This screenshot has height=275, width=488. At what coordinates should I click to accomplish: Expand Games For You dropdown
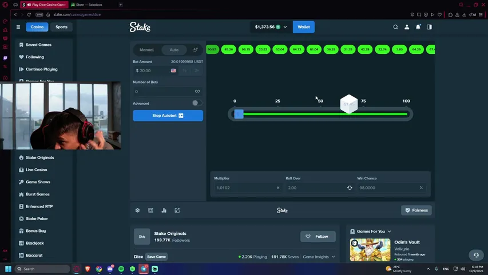(x=390, y=231)
